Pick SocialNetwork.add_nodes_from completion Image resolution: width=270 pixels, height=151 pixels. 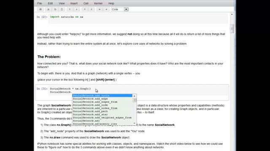pos(102,108)
